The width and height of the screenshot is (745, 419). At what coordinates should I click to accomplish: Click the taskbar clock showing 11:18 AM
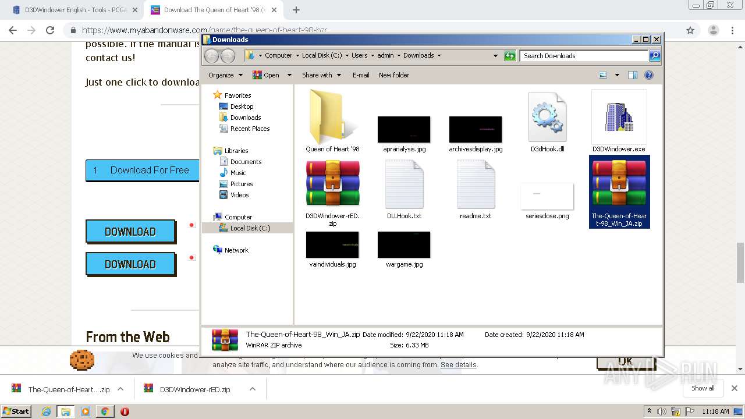[715, 411]
